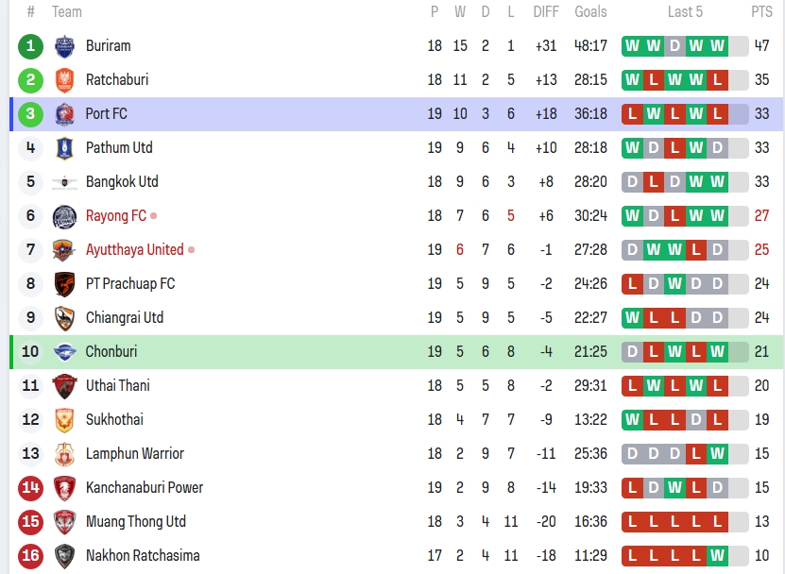The image size is (785, 574).
Task: Click the Sukhothai team crest
Action: pos(64,420)
